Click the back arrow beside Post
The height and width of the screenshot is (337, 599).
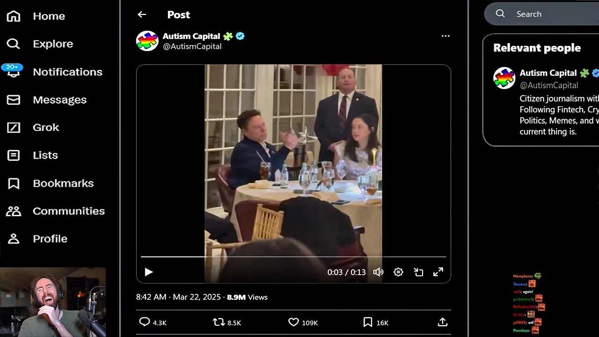coord(142,15)
